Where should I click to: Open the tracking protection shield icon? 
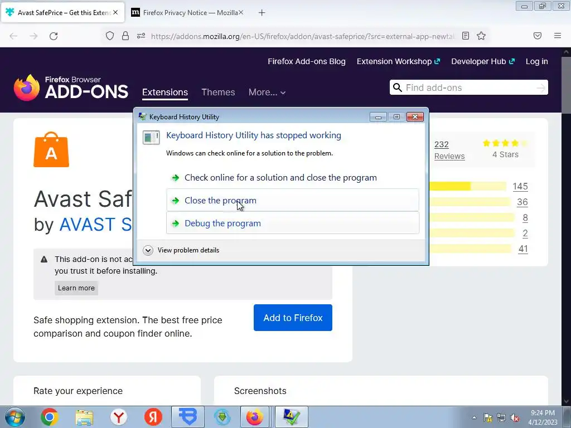pos(110,36)
